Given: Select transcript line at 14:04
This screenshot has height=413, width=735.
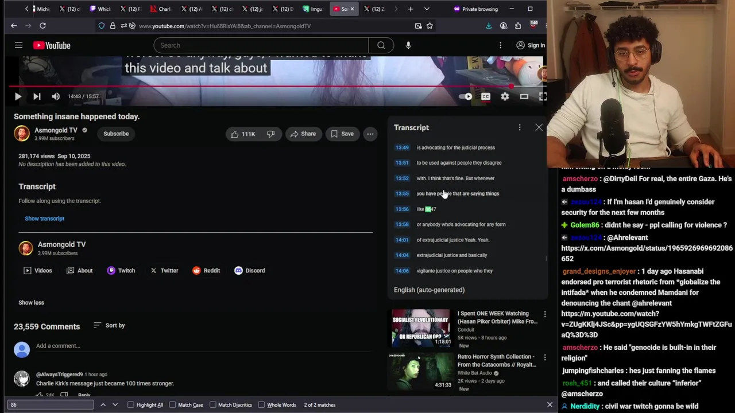Looking at the screenshot, I should click(x=468, y=255).
